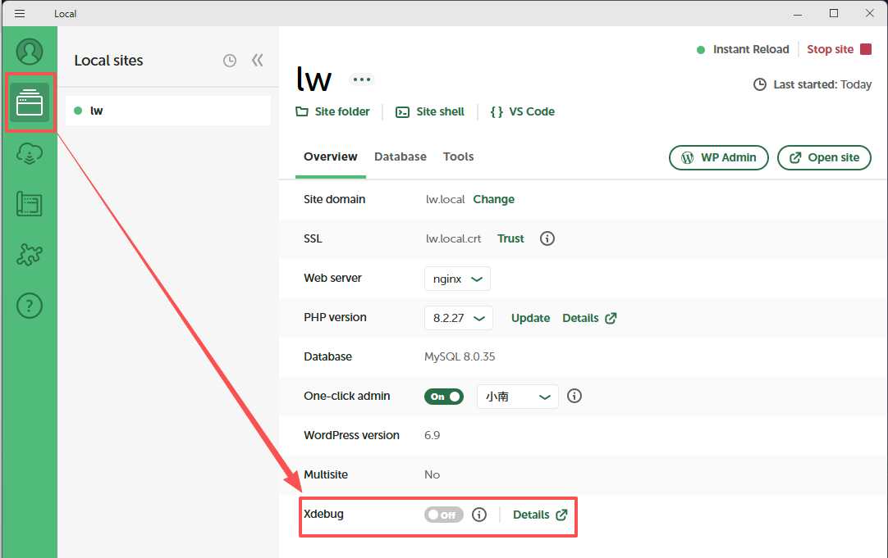This screenshot has width=888, height=558.
Task: Open the Blueprints icon in sidebar
Action: [30, 204]
